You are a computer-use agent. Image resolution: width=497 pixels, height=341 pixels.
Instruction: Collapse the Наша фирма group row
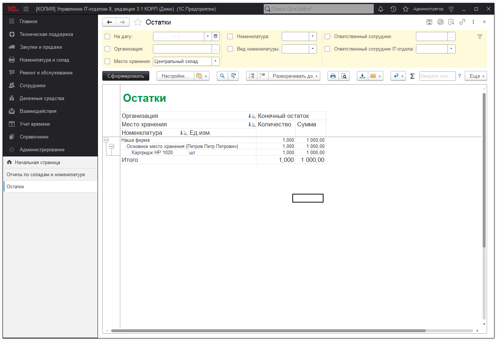[106, 140]
